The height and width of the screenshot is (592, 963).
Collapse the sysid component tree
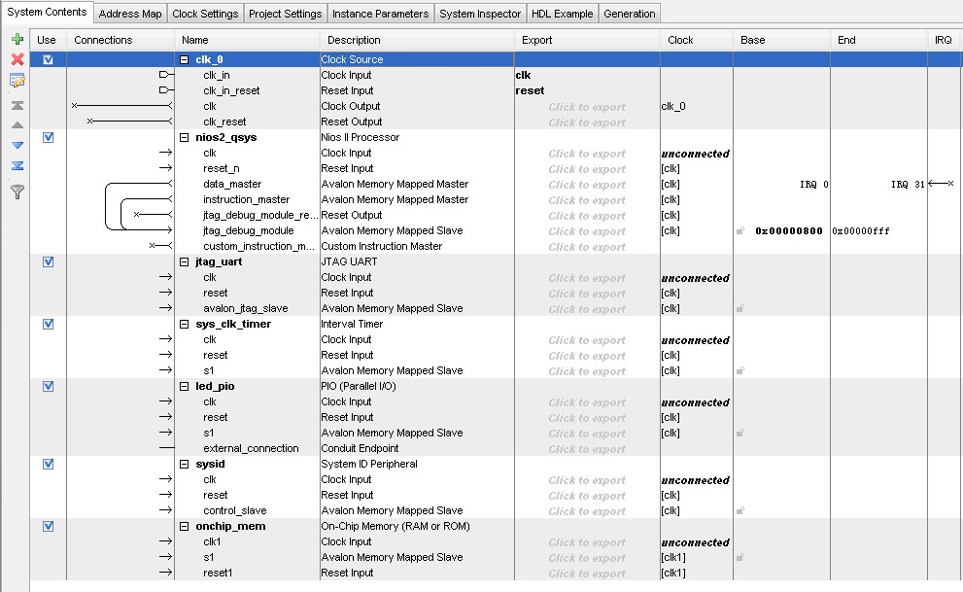click(184, 465)
